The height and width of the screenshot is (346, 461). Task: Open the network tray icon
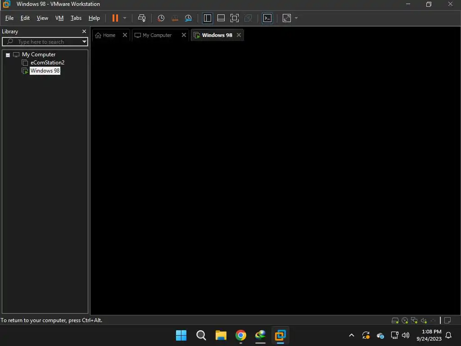click(394, 335)
